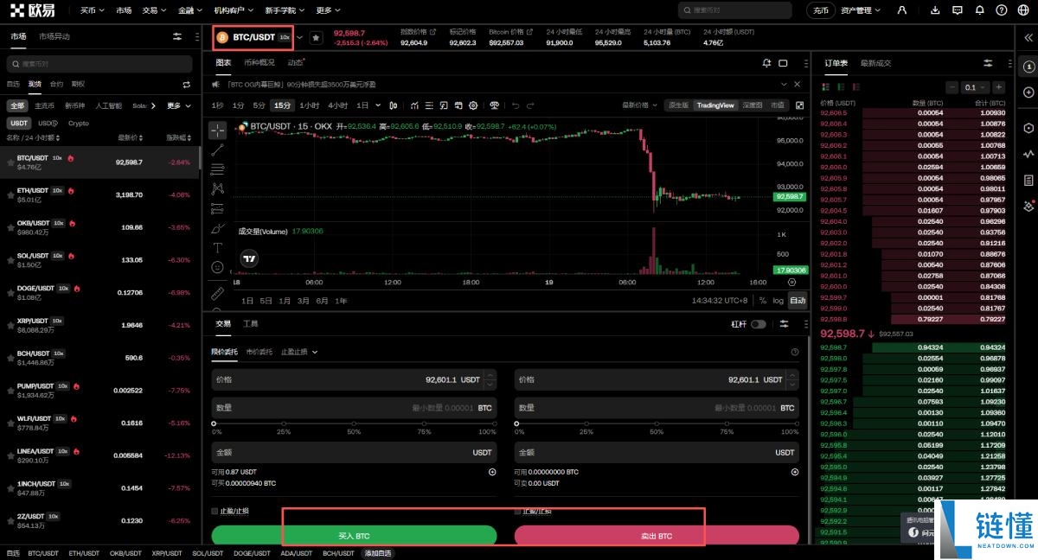This screenshot has width=1038, height=560.
Task: Select the trend line drawing tool
Action: [217, 150]
